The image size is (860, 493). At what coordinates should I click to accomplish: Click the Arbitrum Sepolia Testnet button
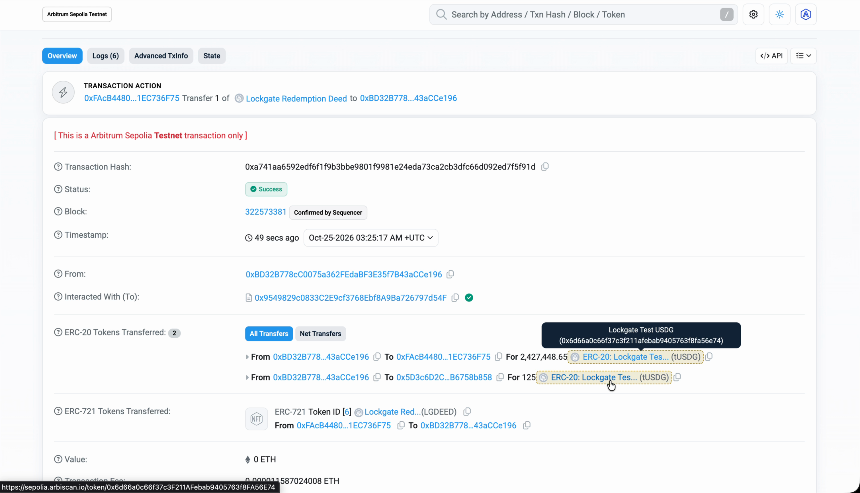(77, 15)
